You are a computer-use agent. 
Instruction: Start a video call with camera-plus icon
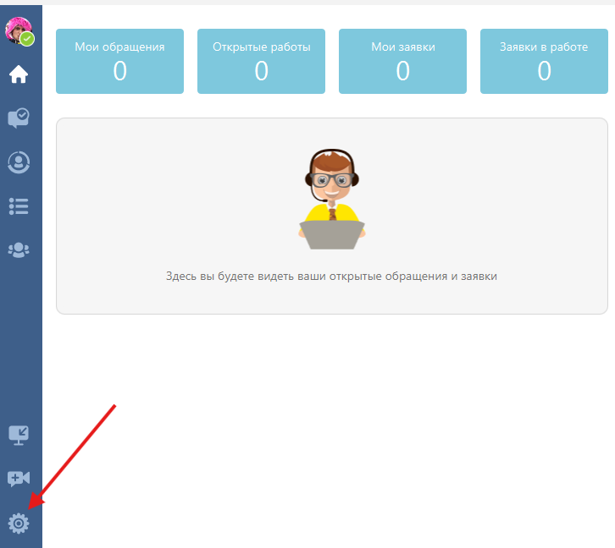[x=19, y=479]
